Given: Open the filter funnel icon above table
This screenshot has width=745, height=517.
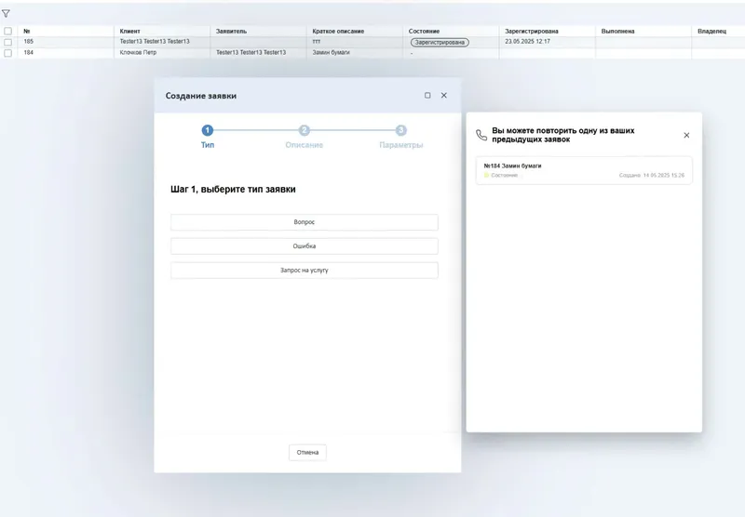Looking at the screenshot, I should (x=6, y=14).
